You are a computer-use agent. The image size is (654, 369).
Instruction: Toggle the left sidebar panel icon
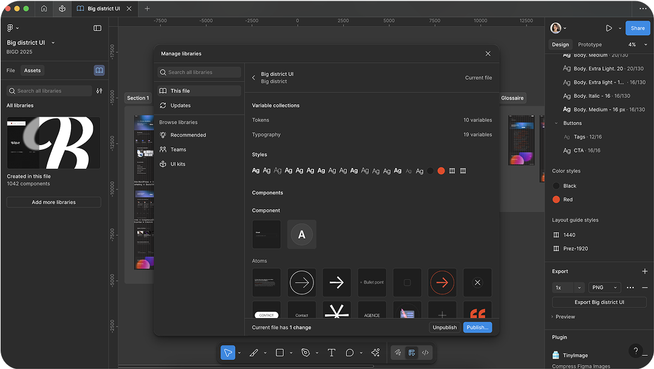97,28
